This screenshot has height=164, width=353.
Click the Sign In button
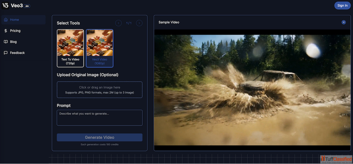pyautogui.click(x=342, y=6)
